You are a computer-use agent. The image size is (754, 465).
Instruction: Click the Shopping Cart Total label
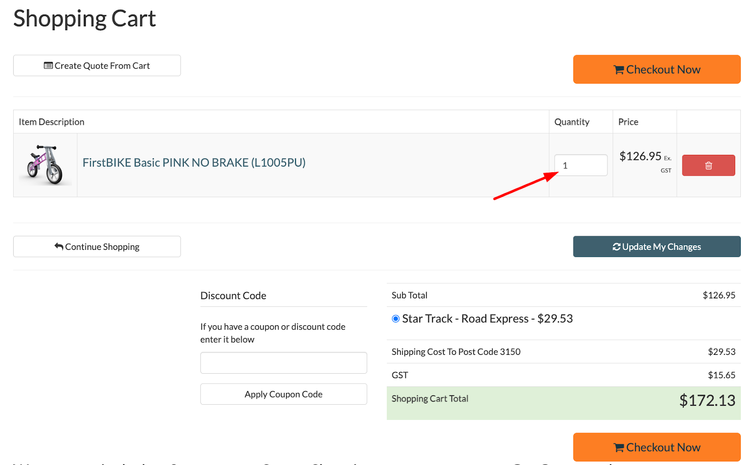pyautogui.click(x=430, y=399)
